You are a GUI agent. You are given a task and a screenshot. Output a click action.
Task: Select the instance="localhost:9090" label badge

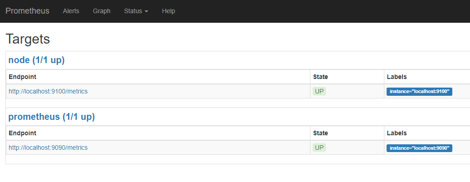point(419,148)
